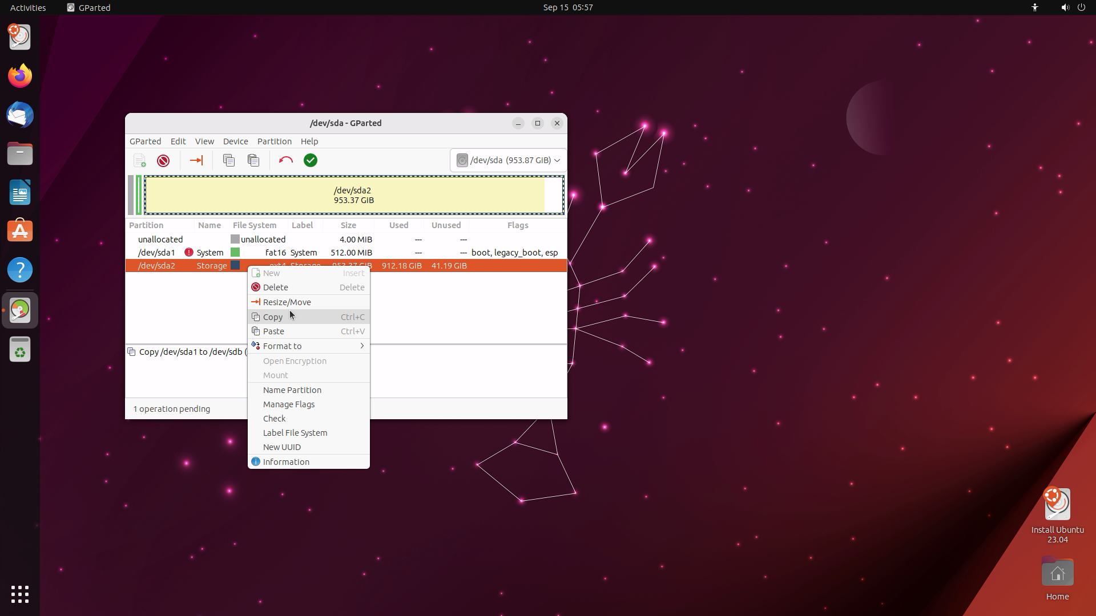The width and height of the screenshot is (1096, 616).
Task: Click the Used column header
Action: tap(399, 225)
